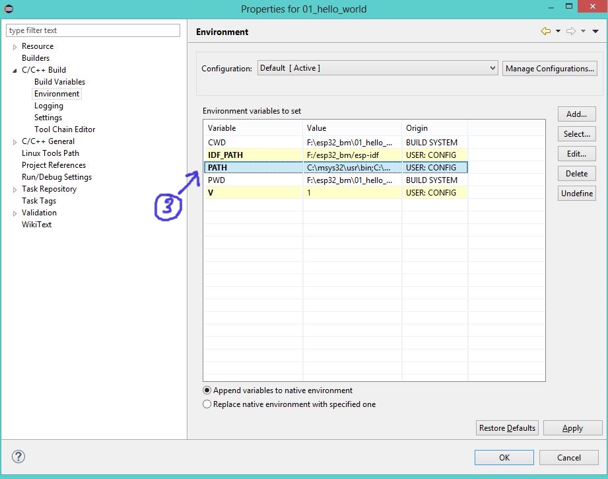Expand the Resource tree node
Viewport: 608px width, 479px height.
point(15,47)
